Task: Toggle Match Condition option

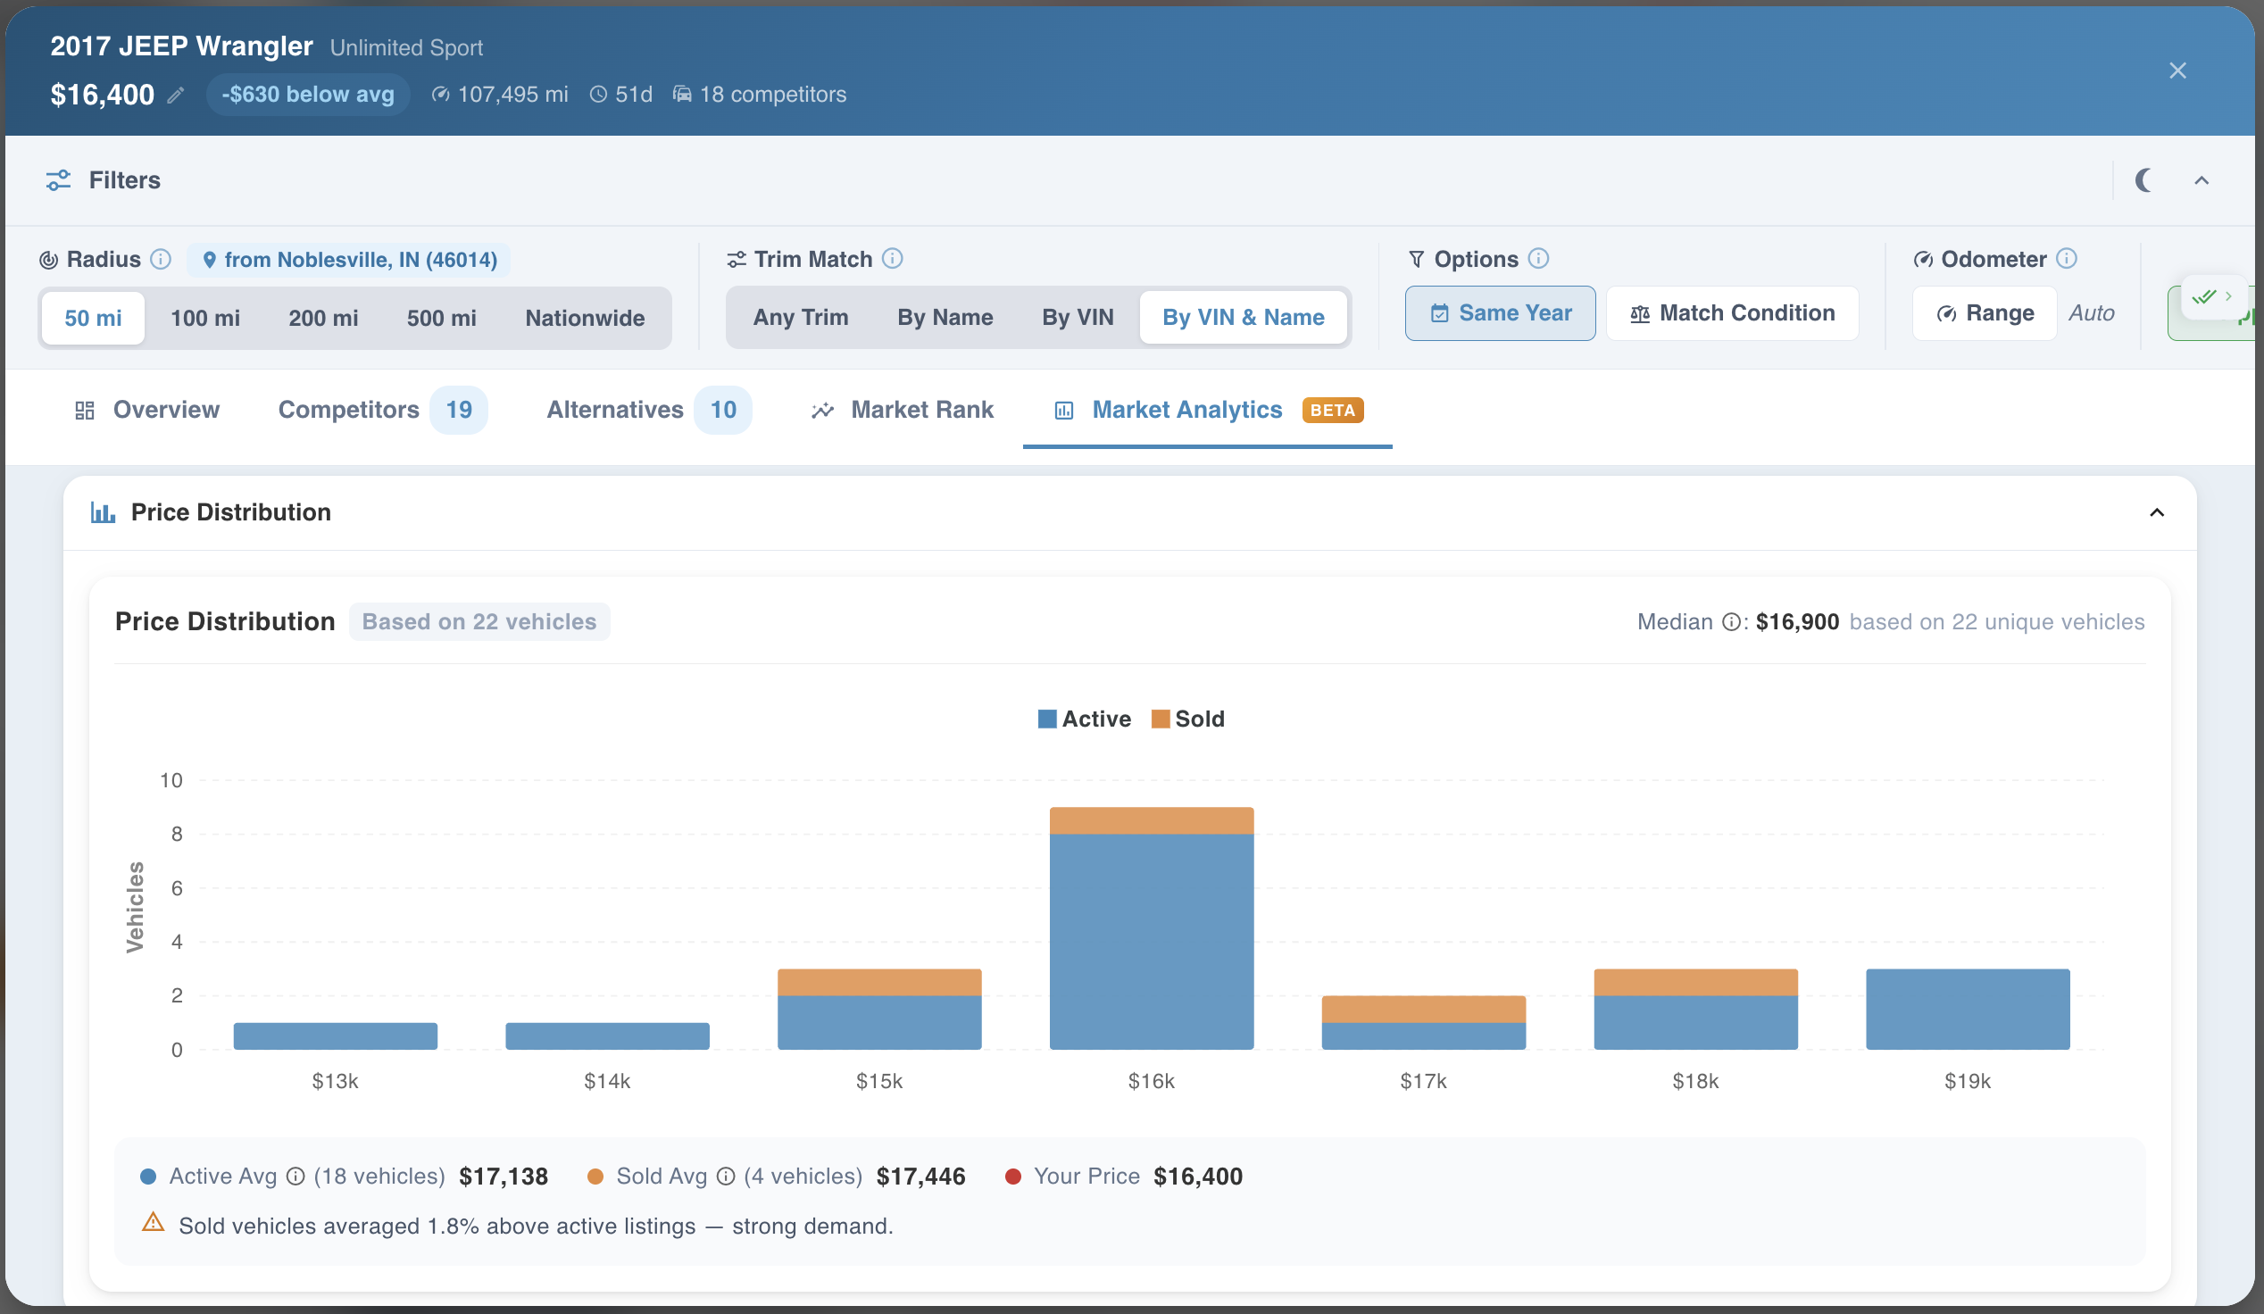Action: click(1732, 313)
